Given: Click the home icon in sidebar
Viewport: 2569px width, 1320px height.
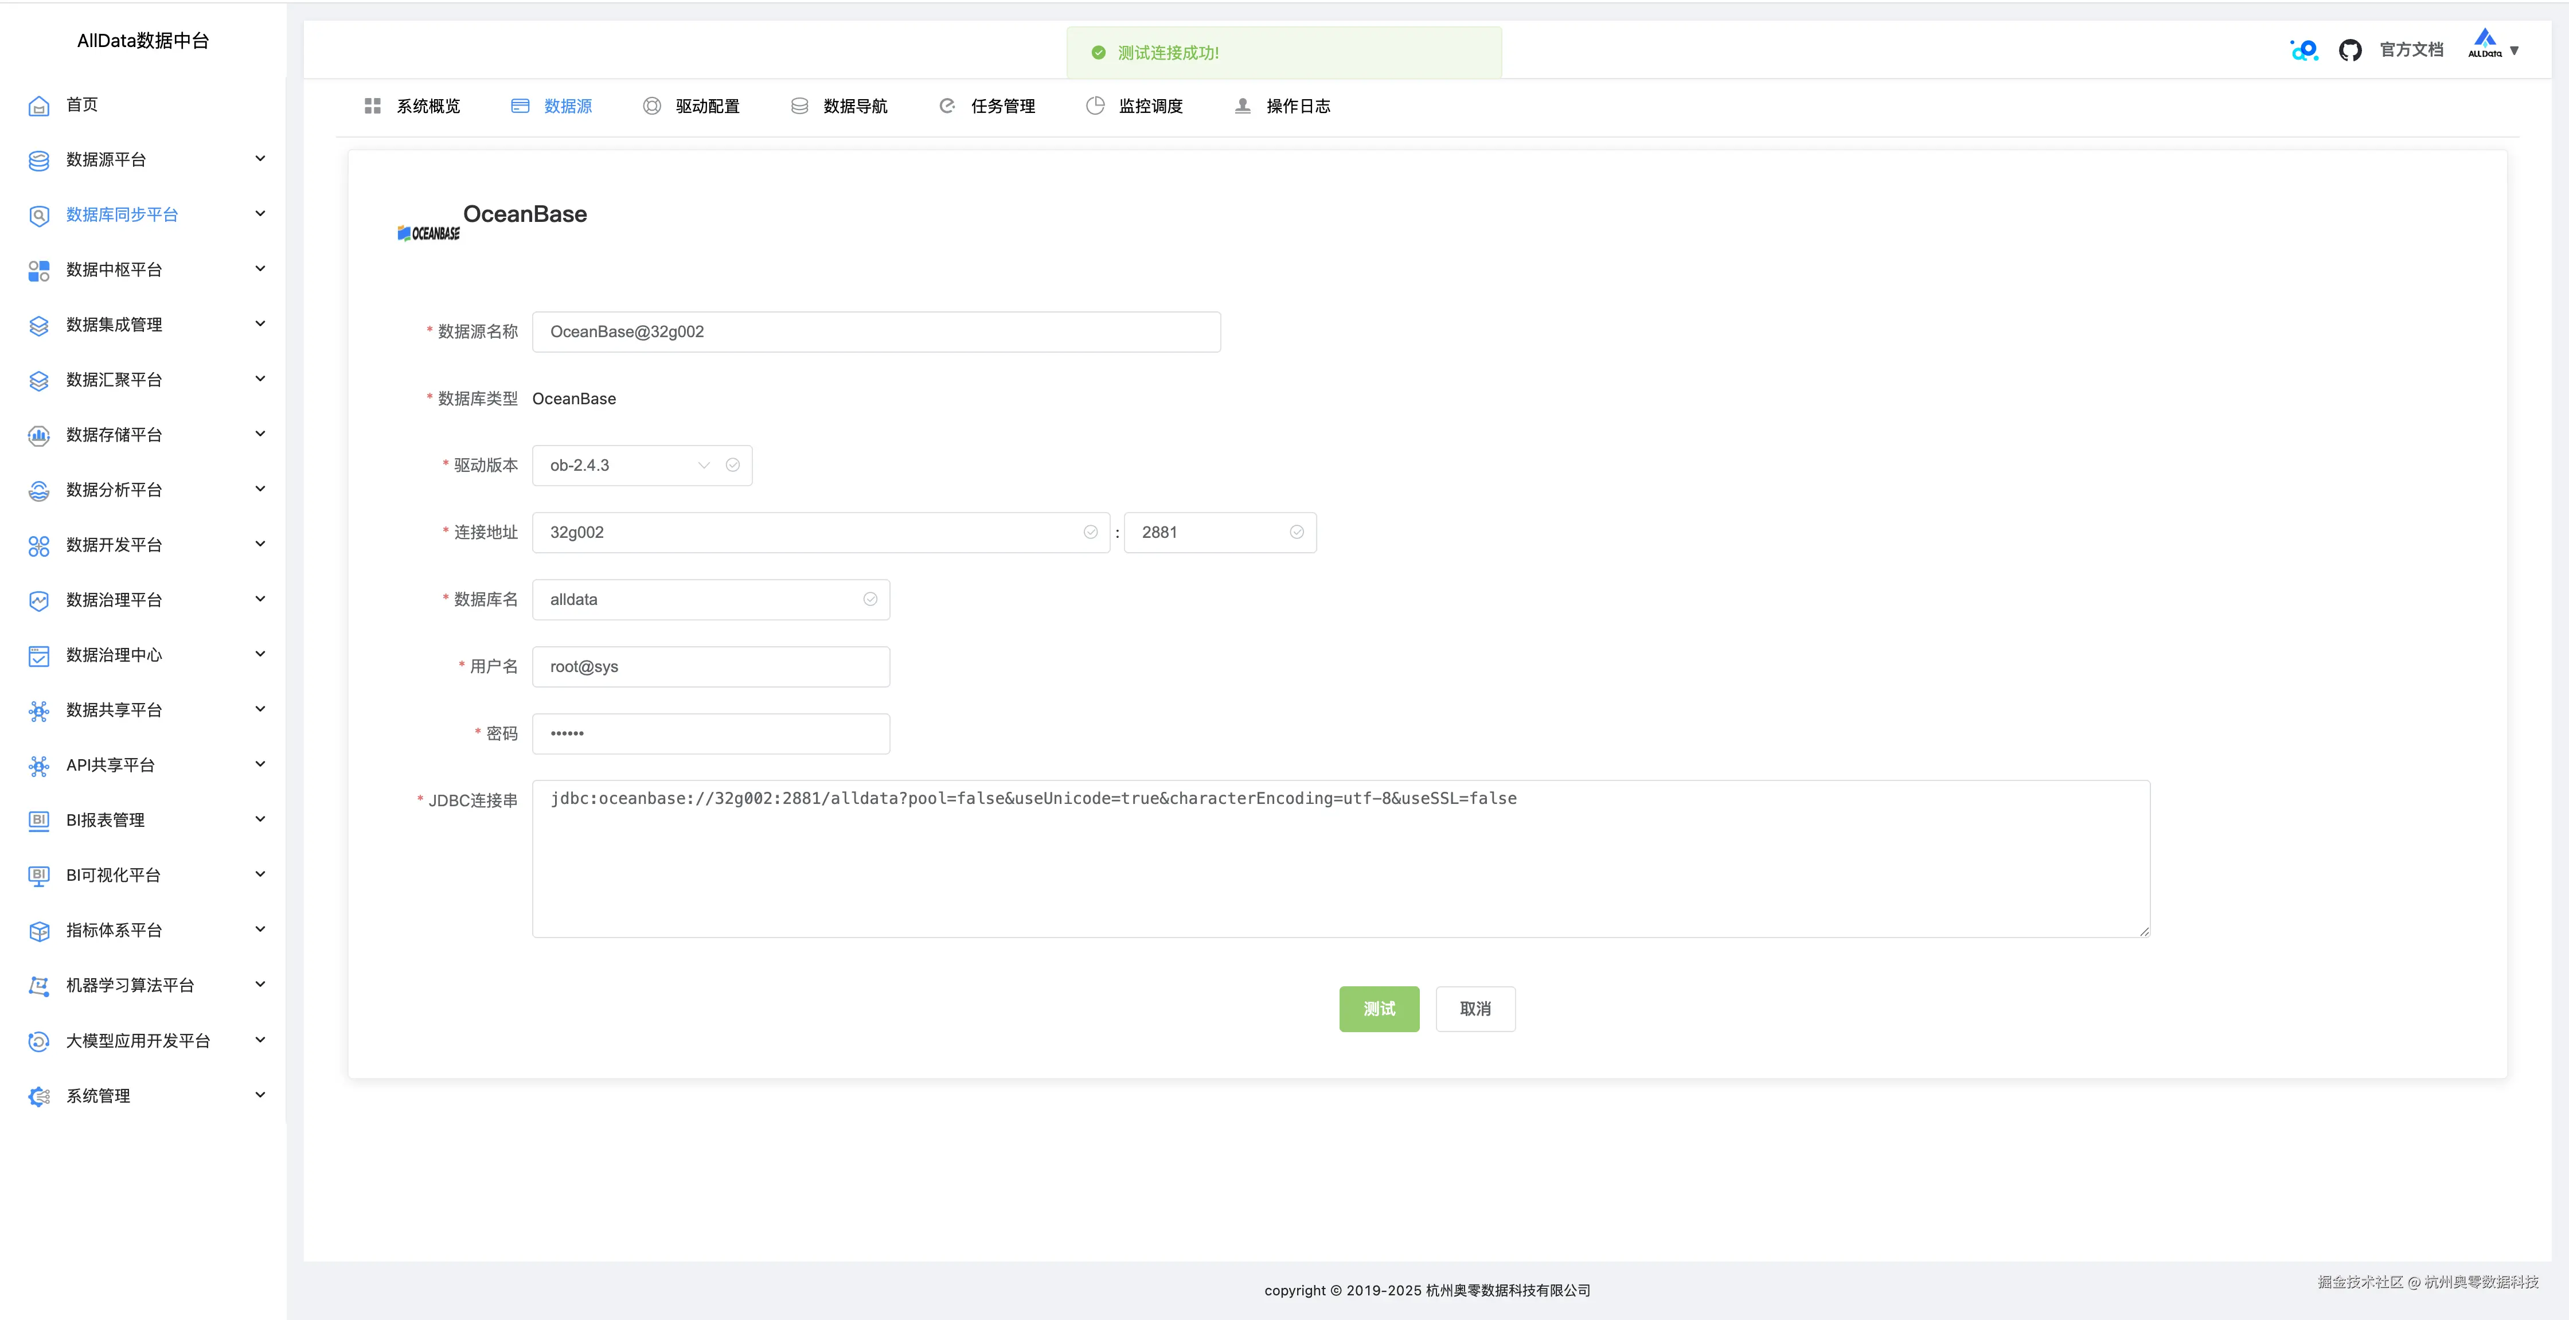Looking at the screenshot, I should (x=39, y=106).
